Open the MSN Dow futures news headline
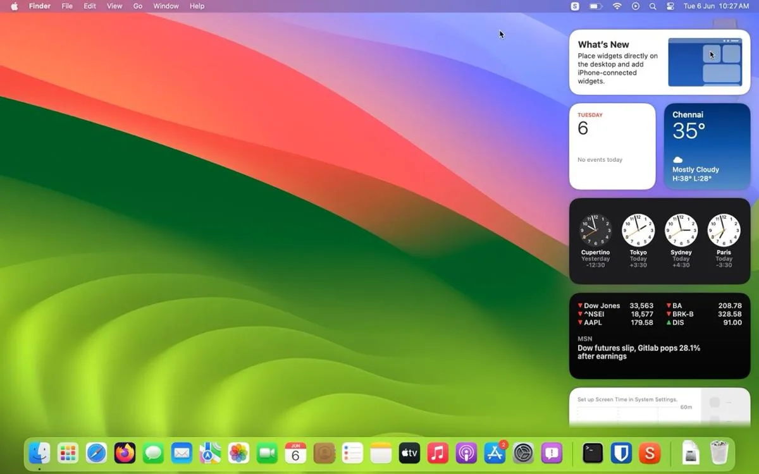 tap(639, 352)
